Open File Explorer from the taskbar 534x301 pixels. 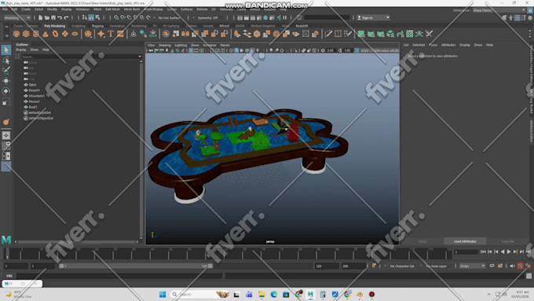click(262, 294)
